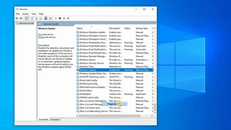Click gear icon beside Workstation
The image size is (231, 130).
78,94
